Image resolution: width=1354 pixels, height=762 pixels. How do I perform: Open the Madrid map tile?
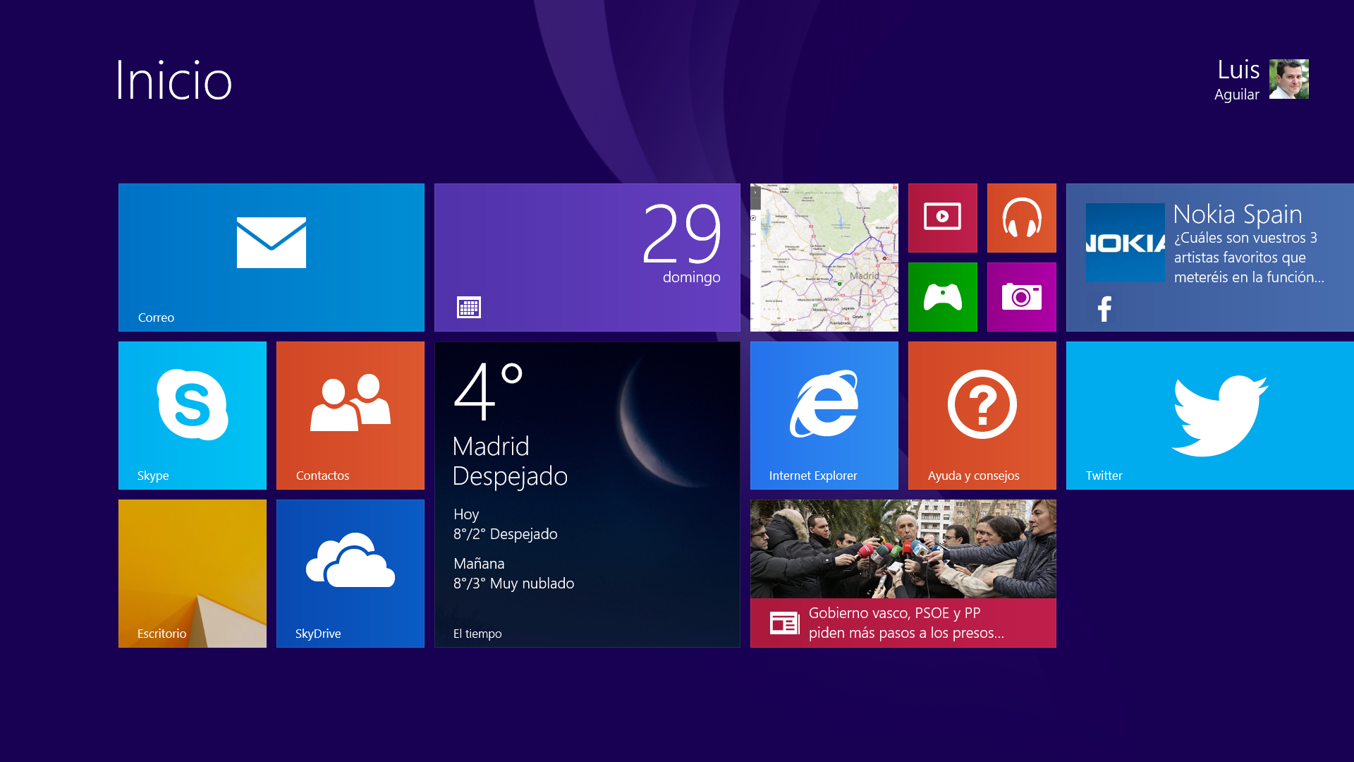tap(824, 258)
